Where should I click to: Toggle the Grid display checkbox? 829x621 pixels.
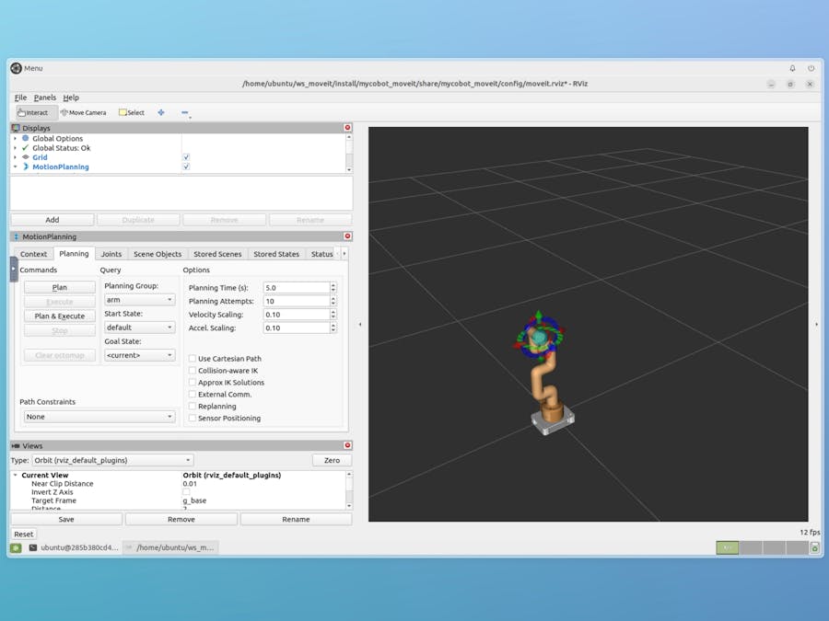186,157
